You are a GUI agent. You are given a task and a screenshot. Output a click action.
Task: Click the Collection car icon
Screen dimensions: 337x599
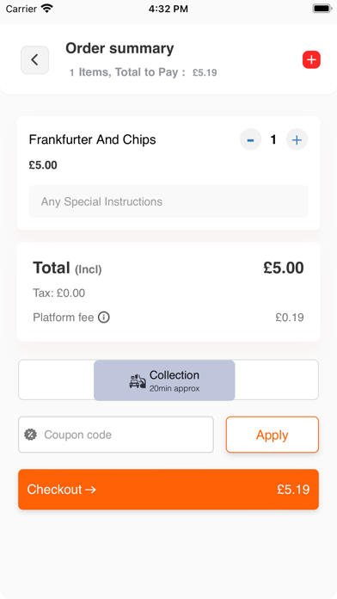(x=138, y=381)
